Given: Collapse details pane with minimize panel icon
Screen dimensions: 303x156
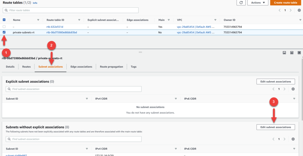Looking at the screenshot, I should pyautogui.click(x=284, y=53).
